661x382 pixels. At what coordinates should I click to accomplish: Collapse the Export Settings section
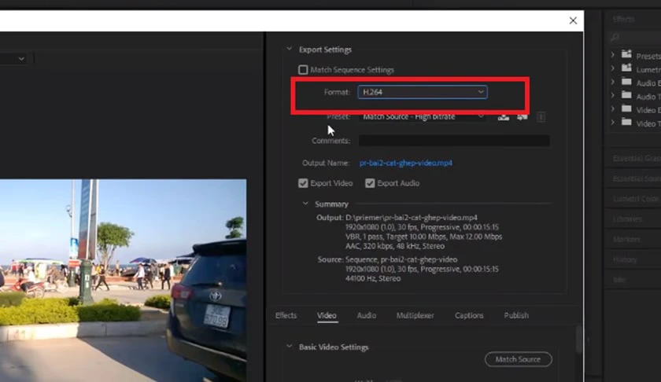[x=290, y=50]
